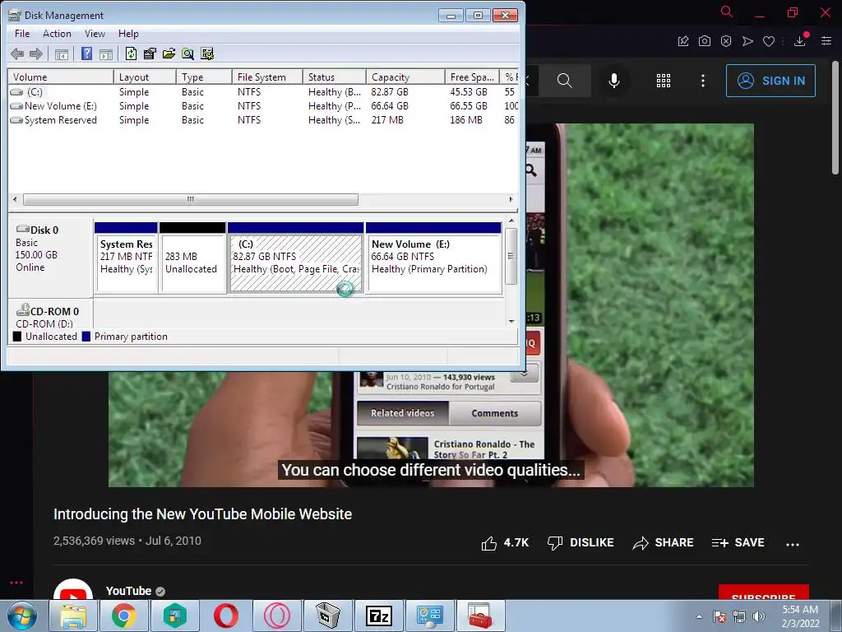Image resolution: width=842 pixels, height=632 pixels.
Task: Open the Properties toolbar icon in Disk Management
Action: pos(150,53)
